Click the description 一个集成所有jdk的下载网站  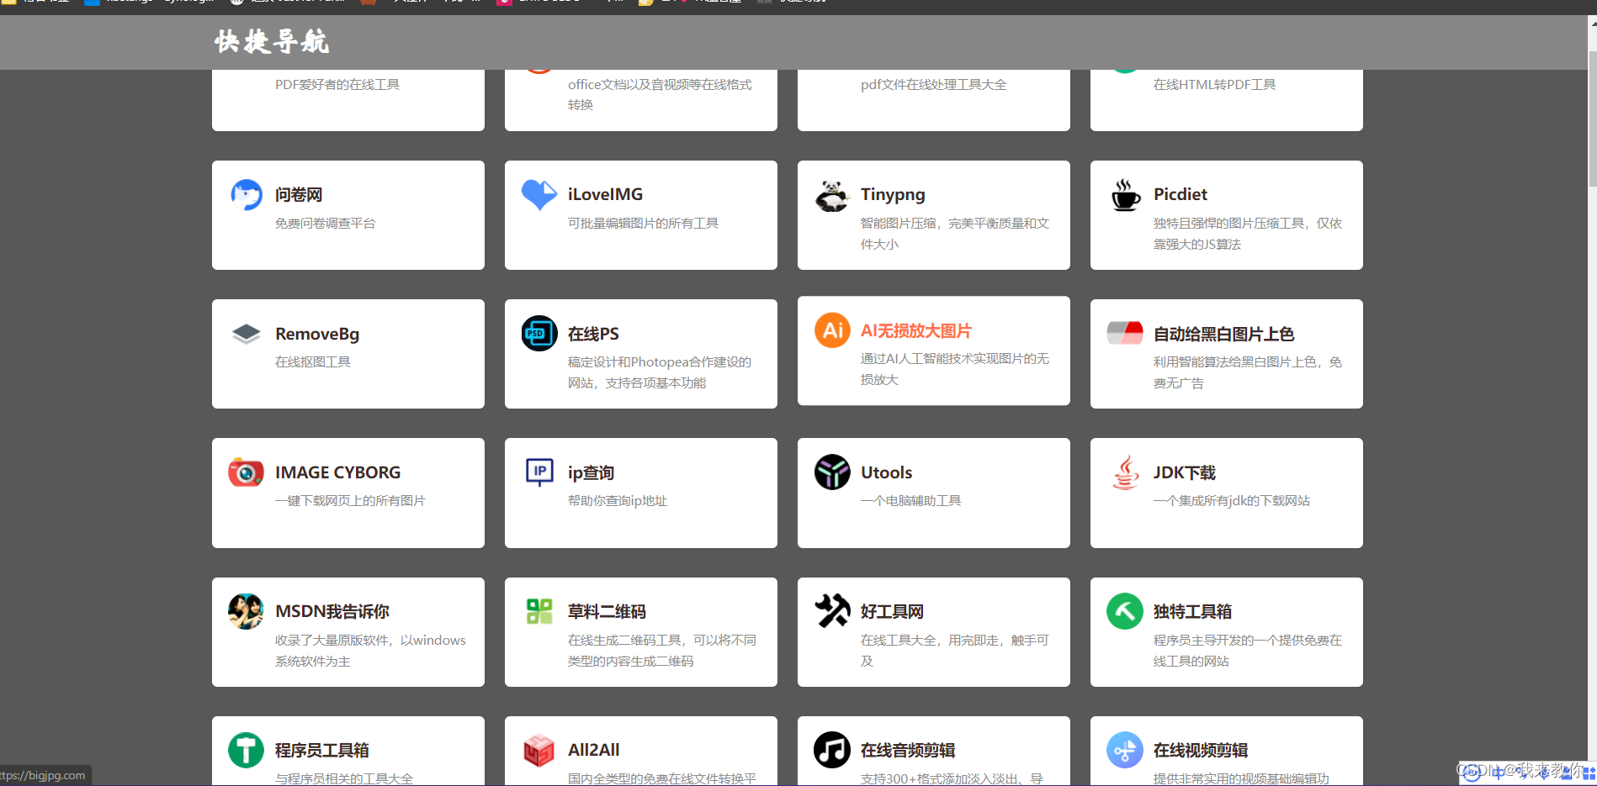(x=1232, y=500)
